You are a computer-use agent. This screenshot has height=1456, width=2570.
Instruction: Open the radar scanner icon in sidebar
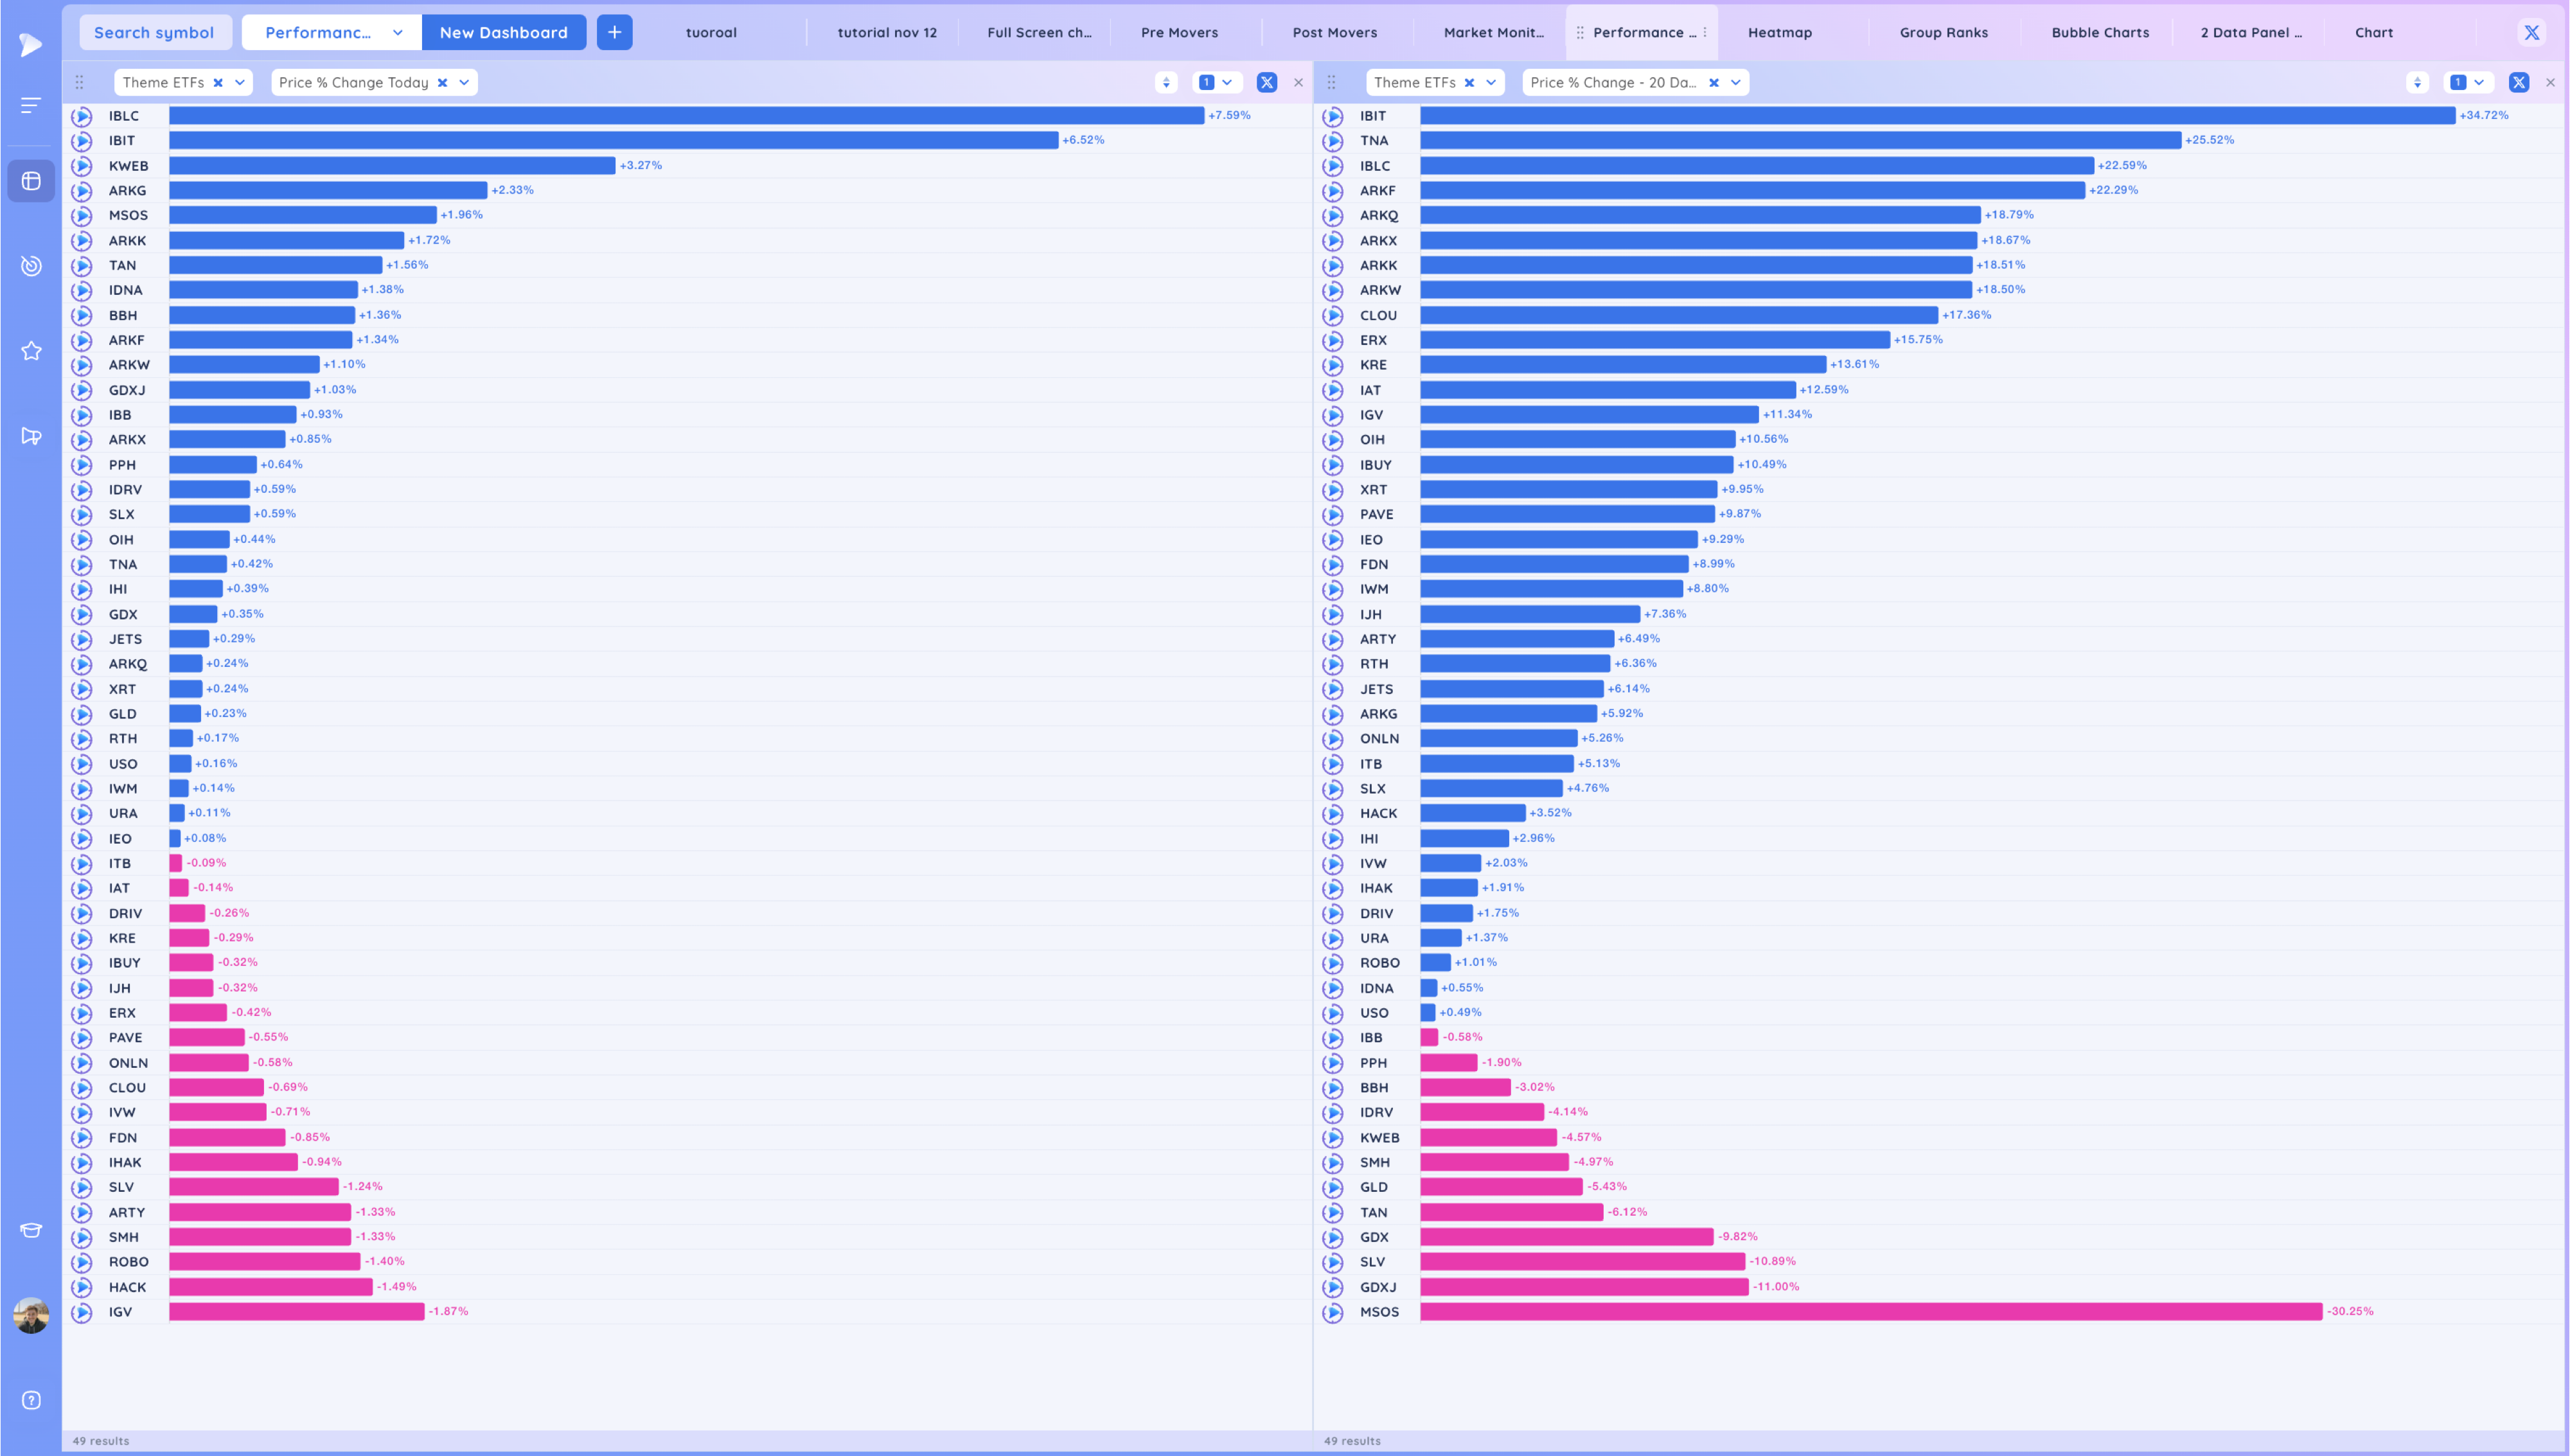pyautogui.click(x=31, y=265)
